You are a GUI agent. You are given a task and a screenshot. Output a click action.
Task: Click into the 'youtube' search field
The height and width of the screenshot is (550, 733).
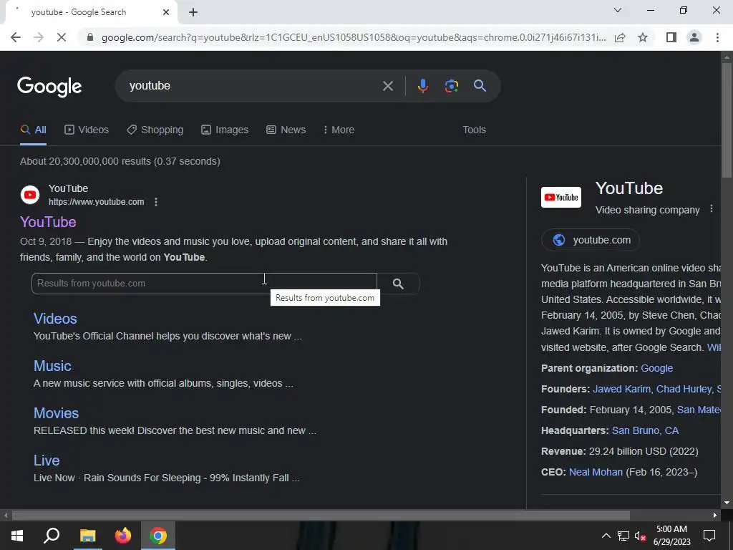[253, 86]
